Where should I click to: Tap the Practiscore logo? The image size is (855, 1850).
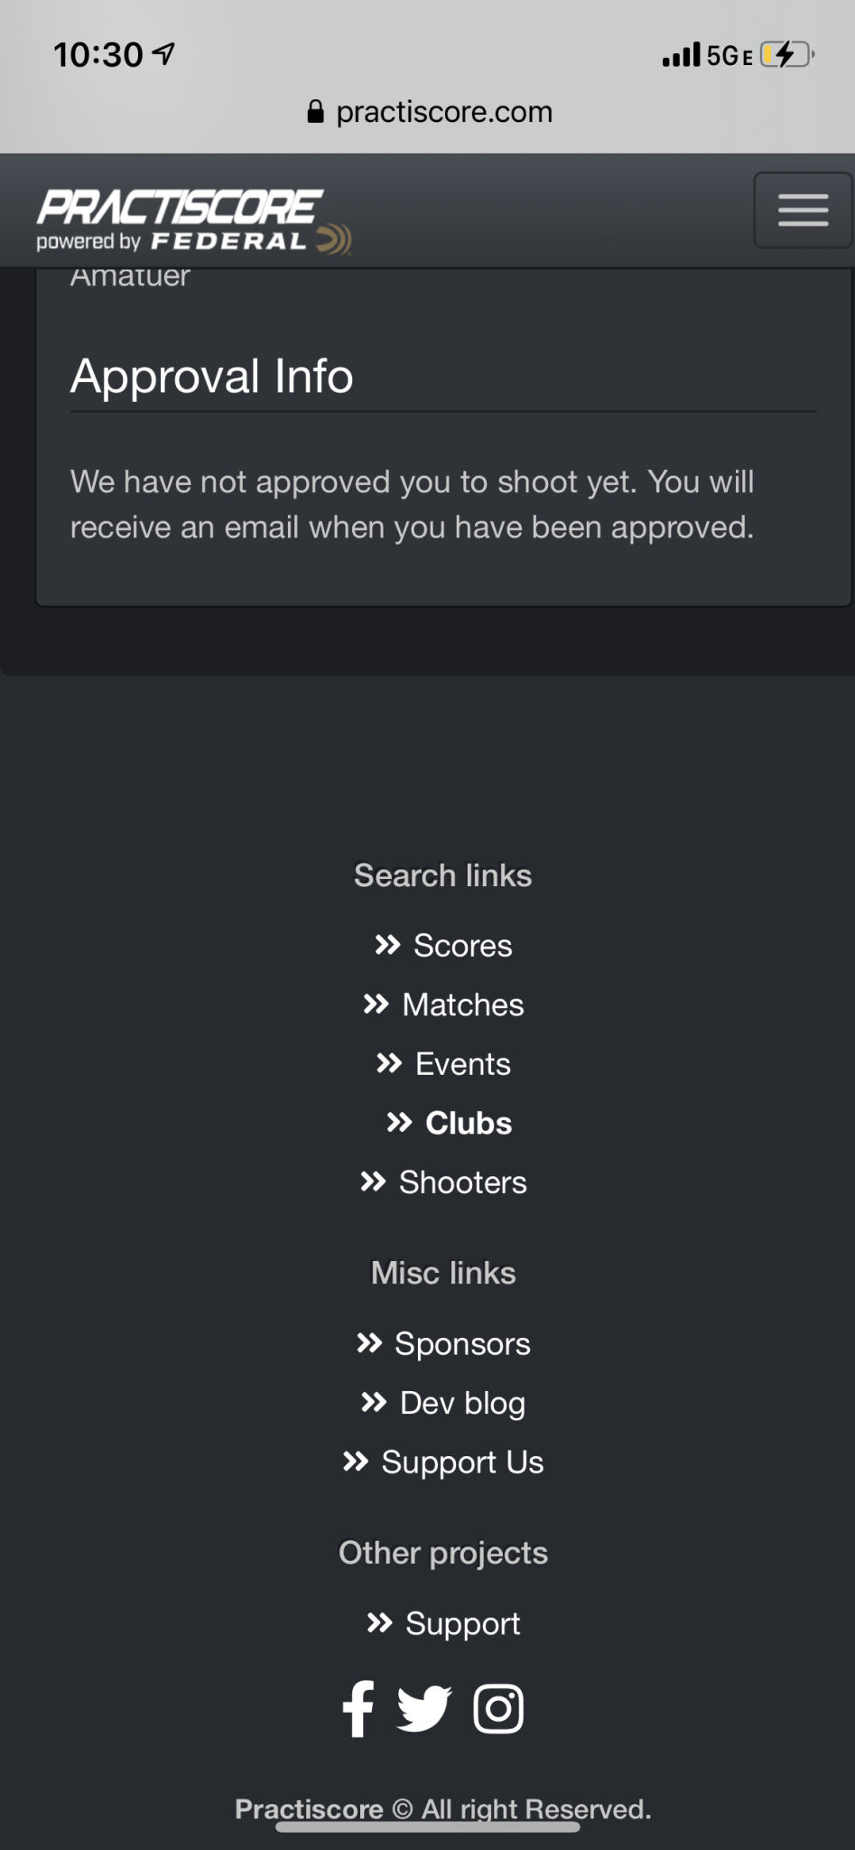click(x=193, y=220)
